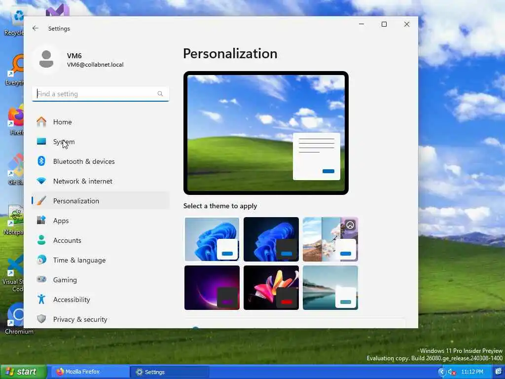
Task: Apply the light blue bloom theme
Action: click(x=212, y=239)
